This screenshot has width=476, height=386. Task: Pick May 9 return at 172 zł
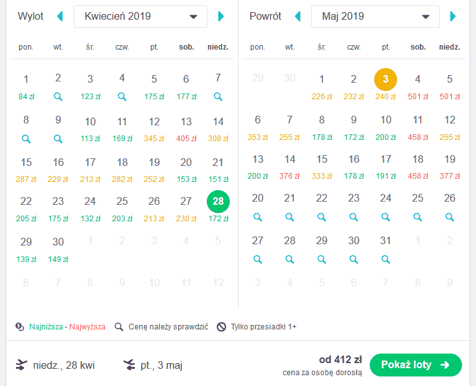354,128
